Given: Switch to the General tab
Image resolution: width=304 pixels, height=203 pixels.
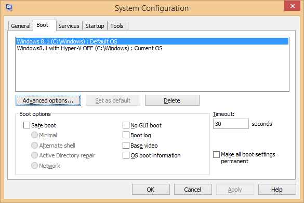Looking at the screenshot, I should click(21, 26).
